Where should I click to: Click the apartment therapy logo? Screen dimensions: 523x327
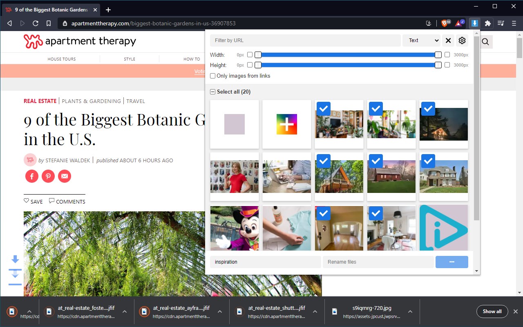pyautogui.click(x=80, y=41)
